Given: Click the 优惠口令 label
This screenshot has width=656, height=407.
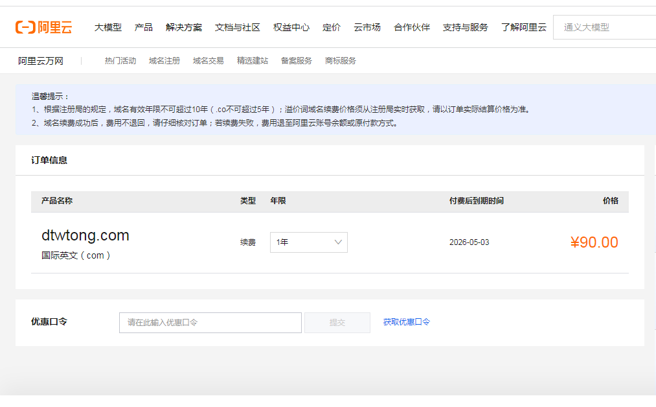Looking at the screenshot, I should pos(49,322).
